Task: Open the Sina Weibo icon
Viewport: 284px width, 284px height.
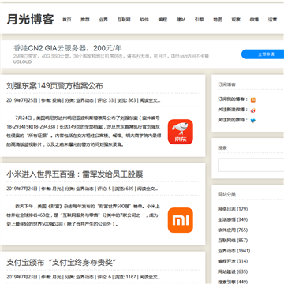Action: pos(253,110)
